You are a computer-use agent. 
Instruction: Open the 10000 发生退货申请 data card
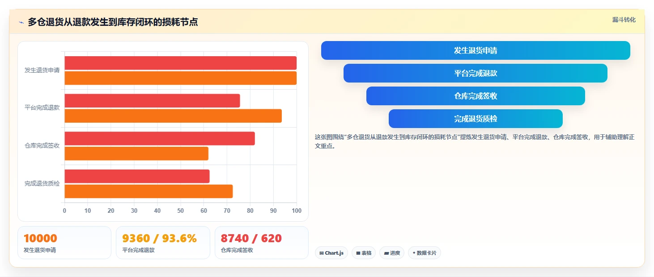pos(64,243)
